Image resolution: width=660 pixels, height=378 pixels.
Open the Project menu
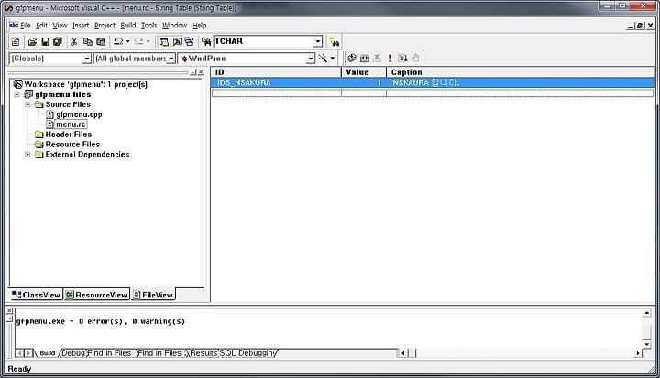104,26
